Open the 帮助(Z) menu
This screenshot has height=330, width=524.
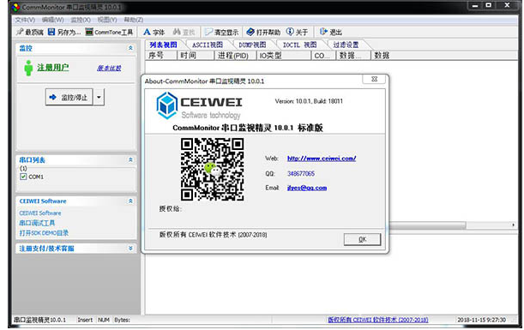134,20
